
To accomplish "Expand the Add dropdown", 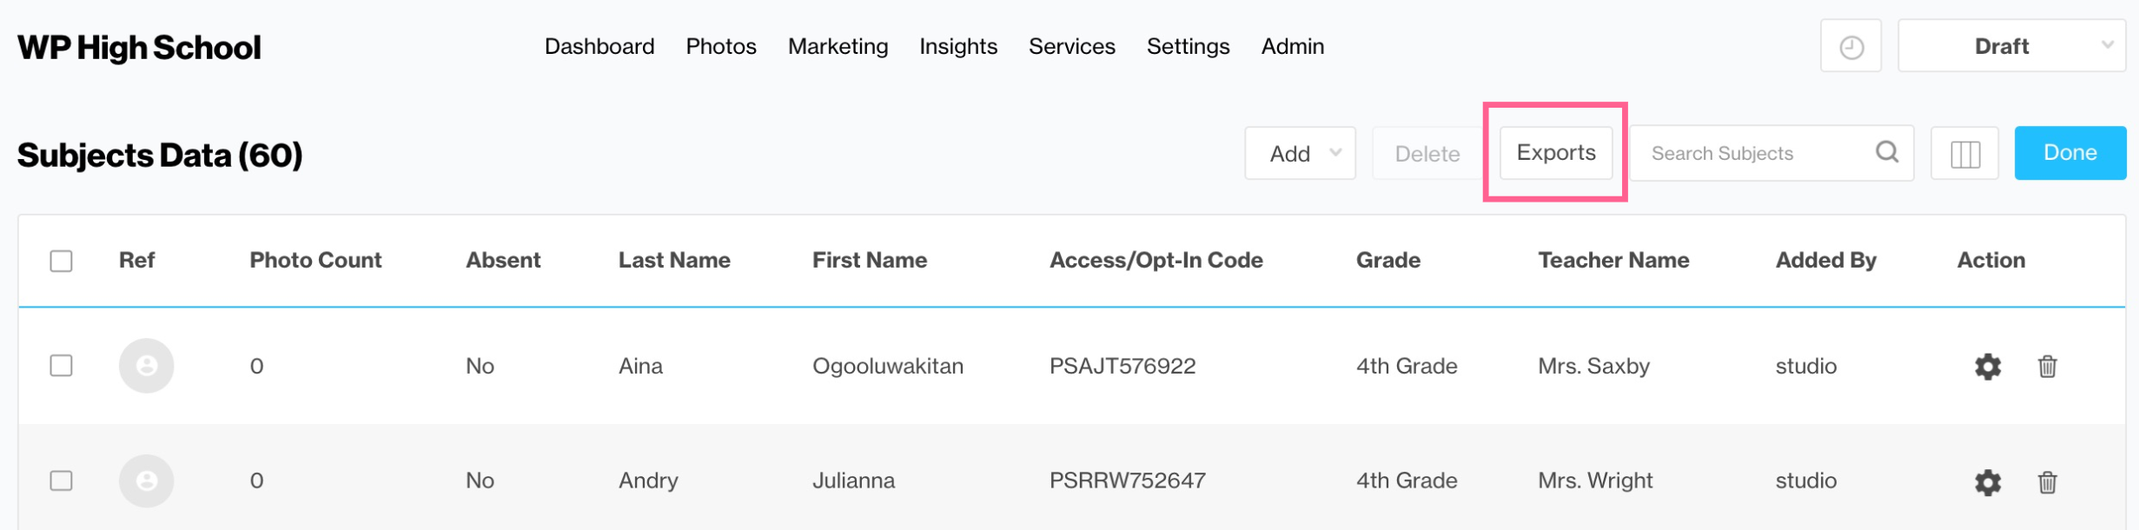I will (1300, 154).
